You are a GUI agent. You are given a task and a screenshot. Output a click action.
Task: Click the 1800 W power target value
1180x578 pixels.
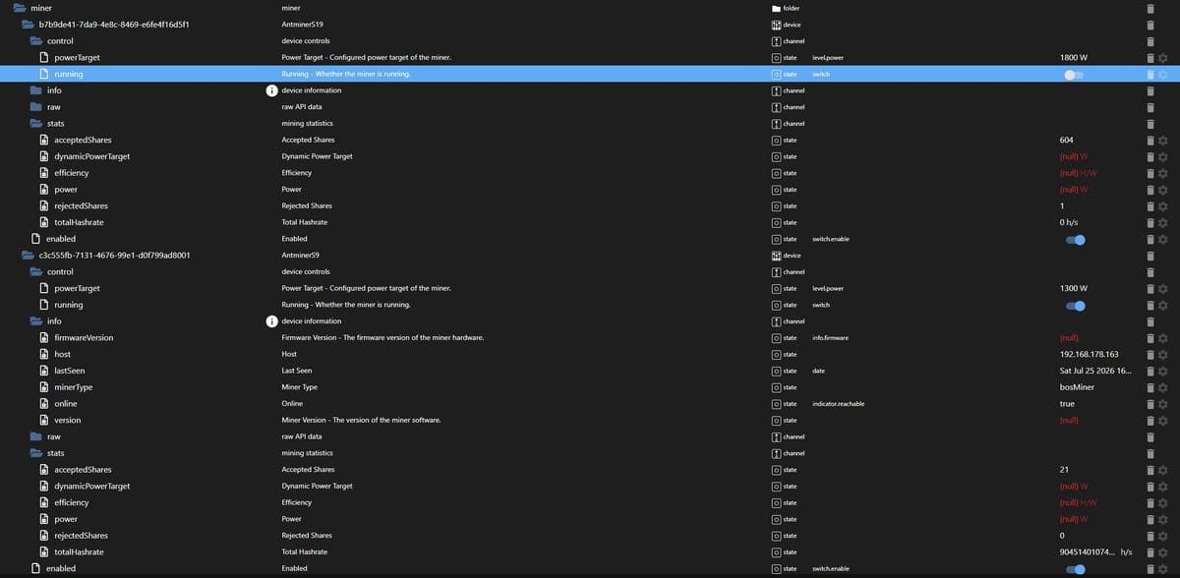pyautogui.click(x=1074, y=58)
